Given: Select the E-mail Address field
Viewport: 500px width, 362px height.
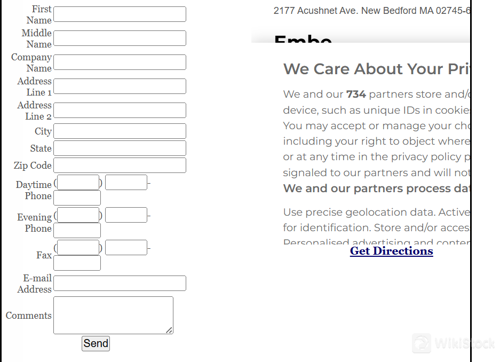Looking at the screenshot, I should point(120,283).
